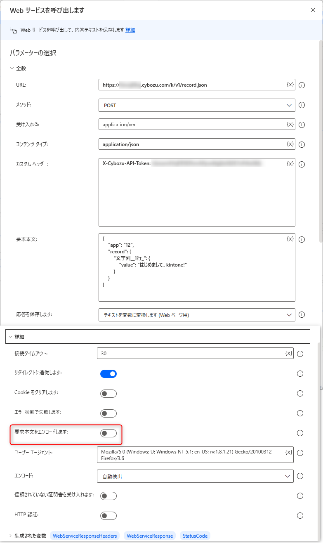The width and height of the screenshot is (323, 543).
Task: Click the info icon for HTTP 認証
Action: (x=300, y=515)
